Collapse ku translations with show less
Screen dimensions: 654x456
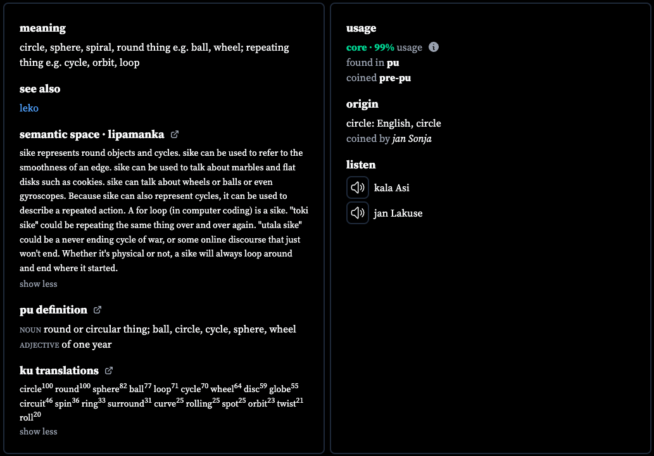[x=39, y=431]
